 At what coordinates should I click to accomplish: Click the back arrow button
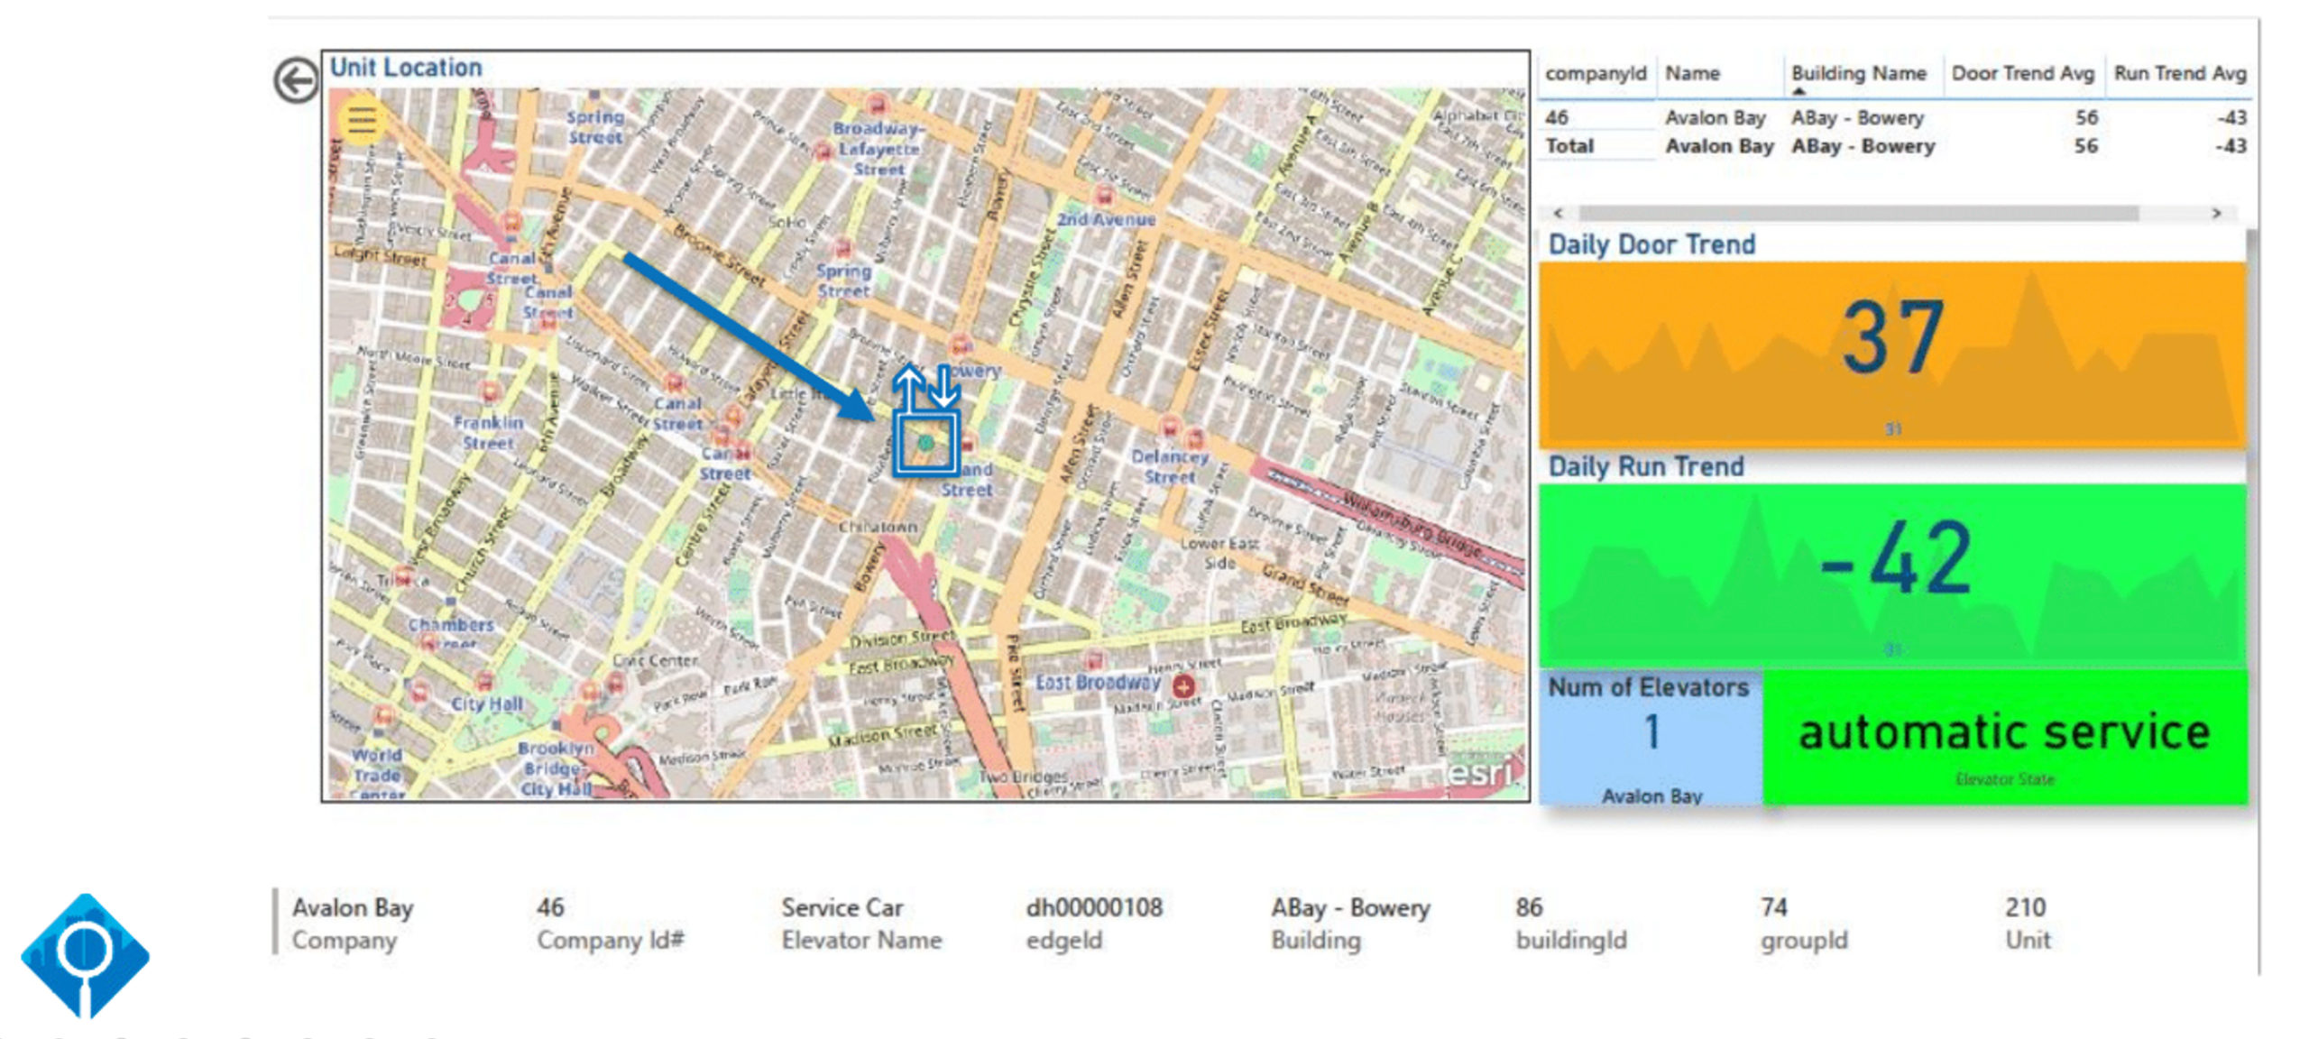click(x=296, y=80)
